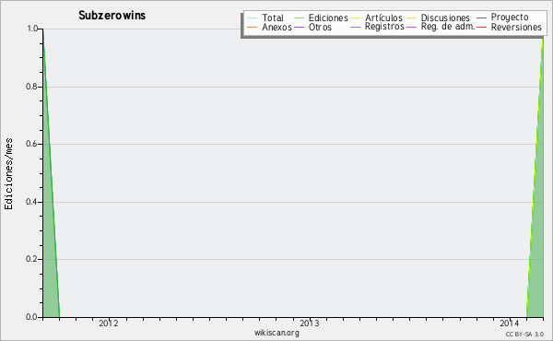Select the Ediciones legend entry

321,18
